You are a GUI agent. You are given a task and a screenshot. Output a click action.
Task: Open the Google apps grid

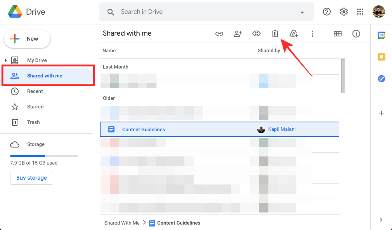(x=360, y=12)
